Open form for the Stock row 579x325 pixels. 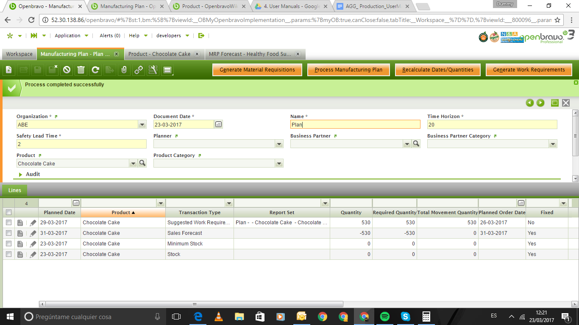(x=20, y=254)
